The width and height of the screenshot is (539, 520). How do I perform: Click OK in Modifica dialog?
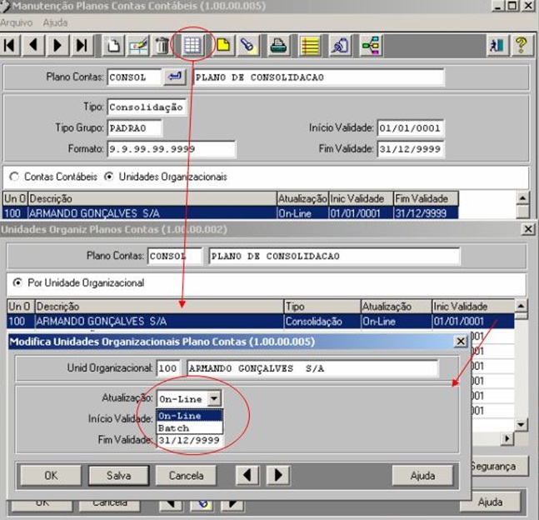[51, 476]
